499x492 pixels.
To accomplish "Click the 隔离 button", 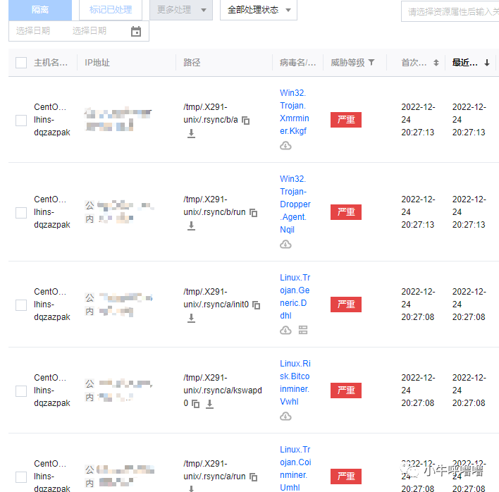I will click(40, 10).
